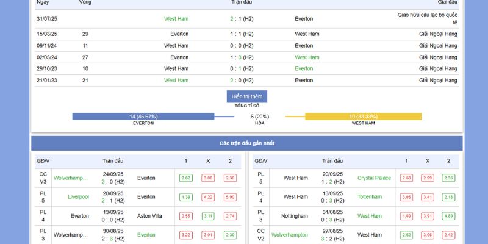
Task: Open Aston Villa team link
Action: coord(149,216)
